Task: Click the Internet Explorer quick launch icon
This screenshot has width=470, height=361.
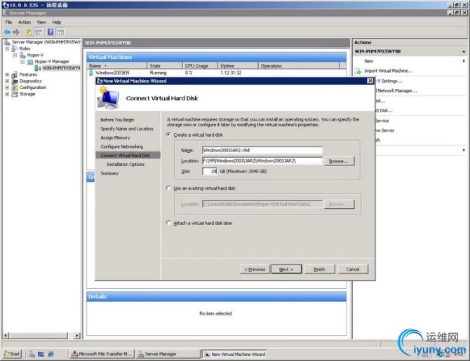Action: (51, 355)
